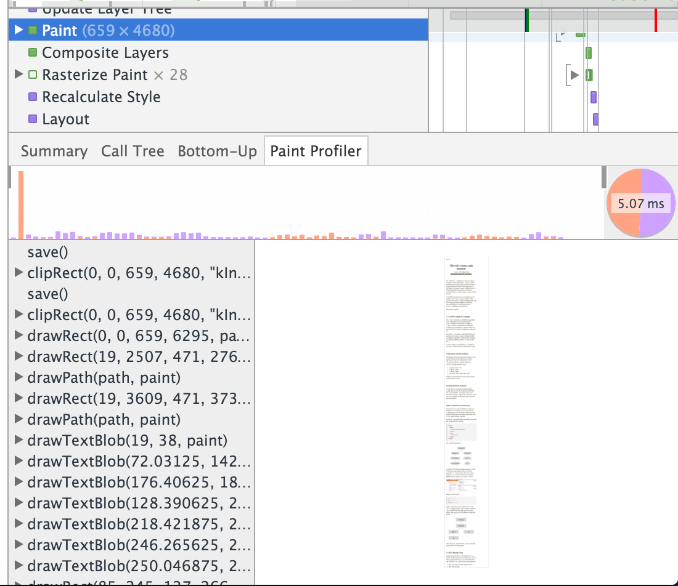Click the green Composite Layers bar in timeline
This screenshot has height=586, width=678.
(x=589, y=53)
